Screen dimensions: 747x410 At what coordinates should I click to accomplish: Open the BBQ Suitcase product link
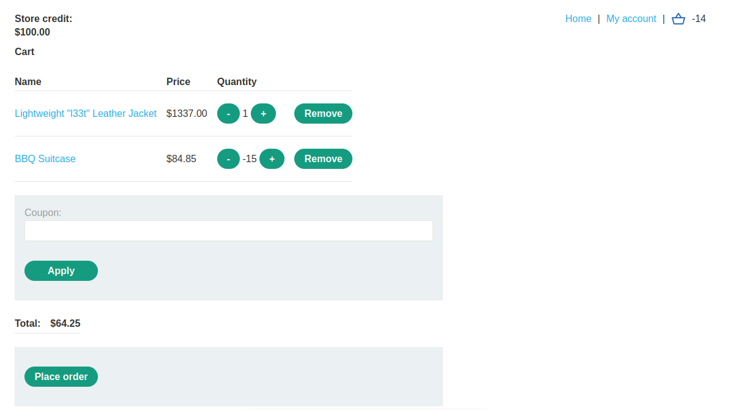45,159
